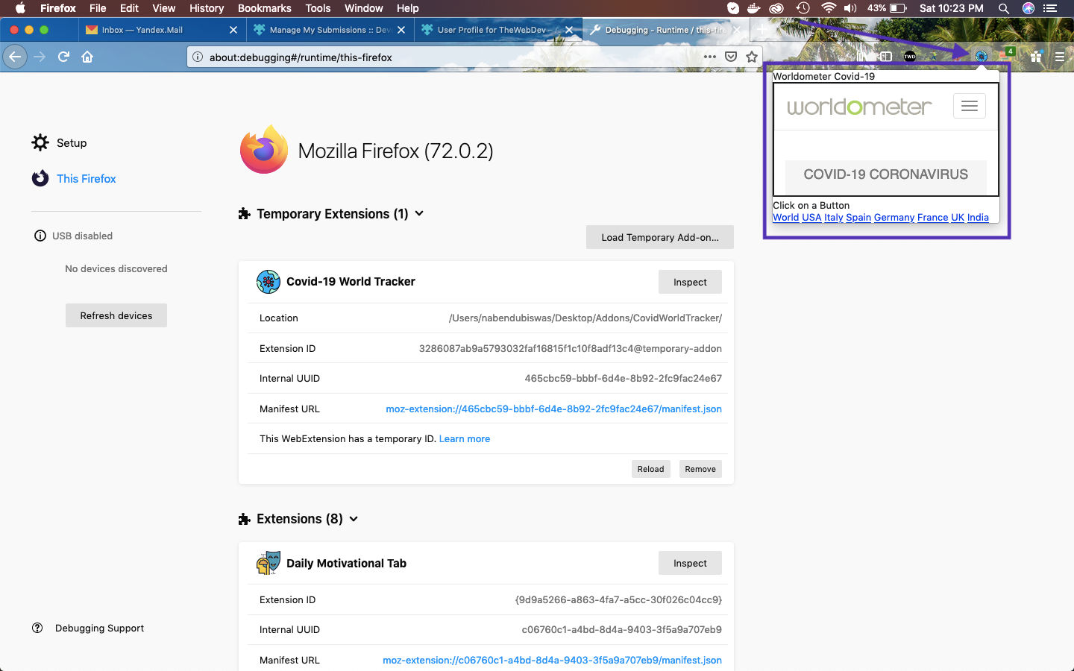Click the Refresh devices button

(116, 315)
